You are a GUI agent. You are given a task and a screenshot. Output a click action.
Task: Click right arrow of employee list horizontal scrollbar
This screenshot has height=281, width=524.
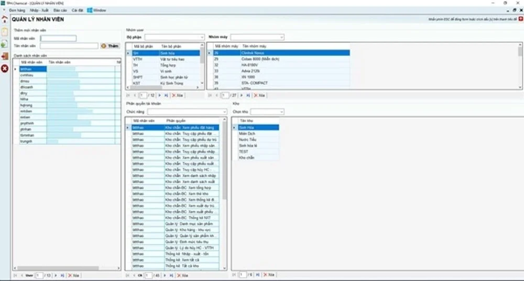(118, 268)
